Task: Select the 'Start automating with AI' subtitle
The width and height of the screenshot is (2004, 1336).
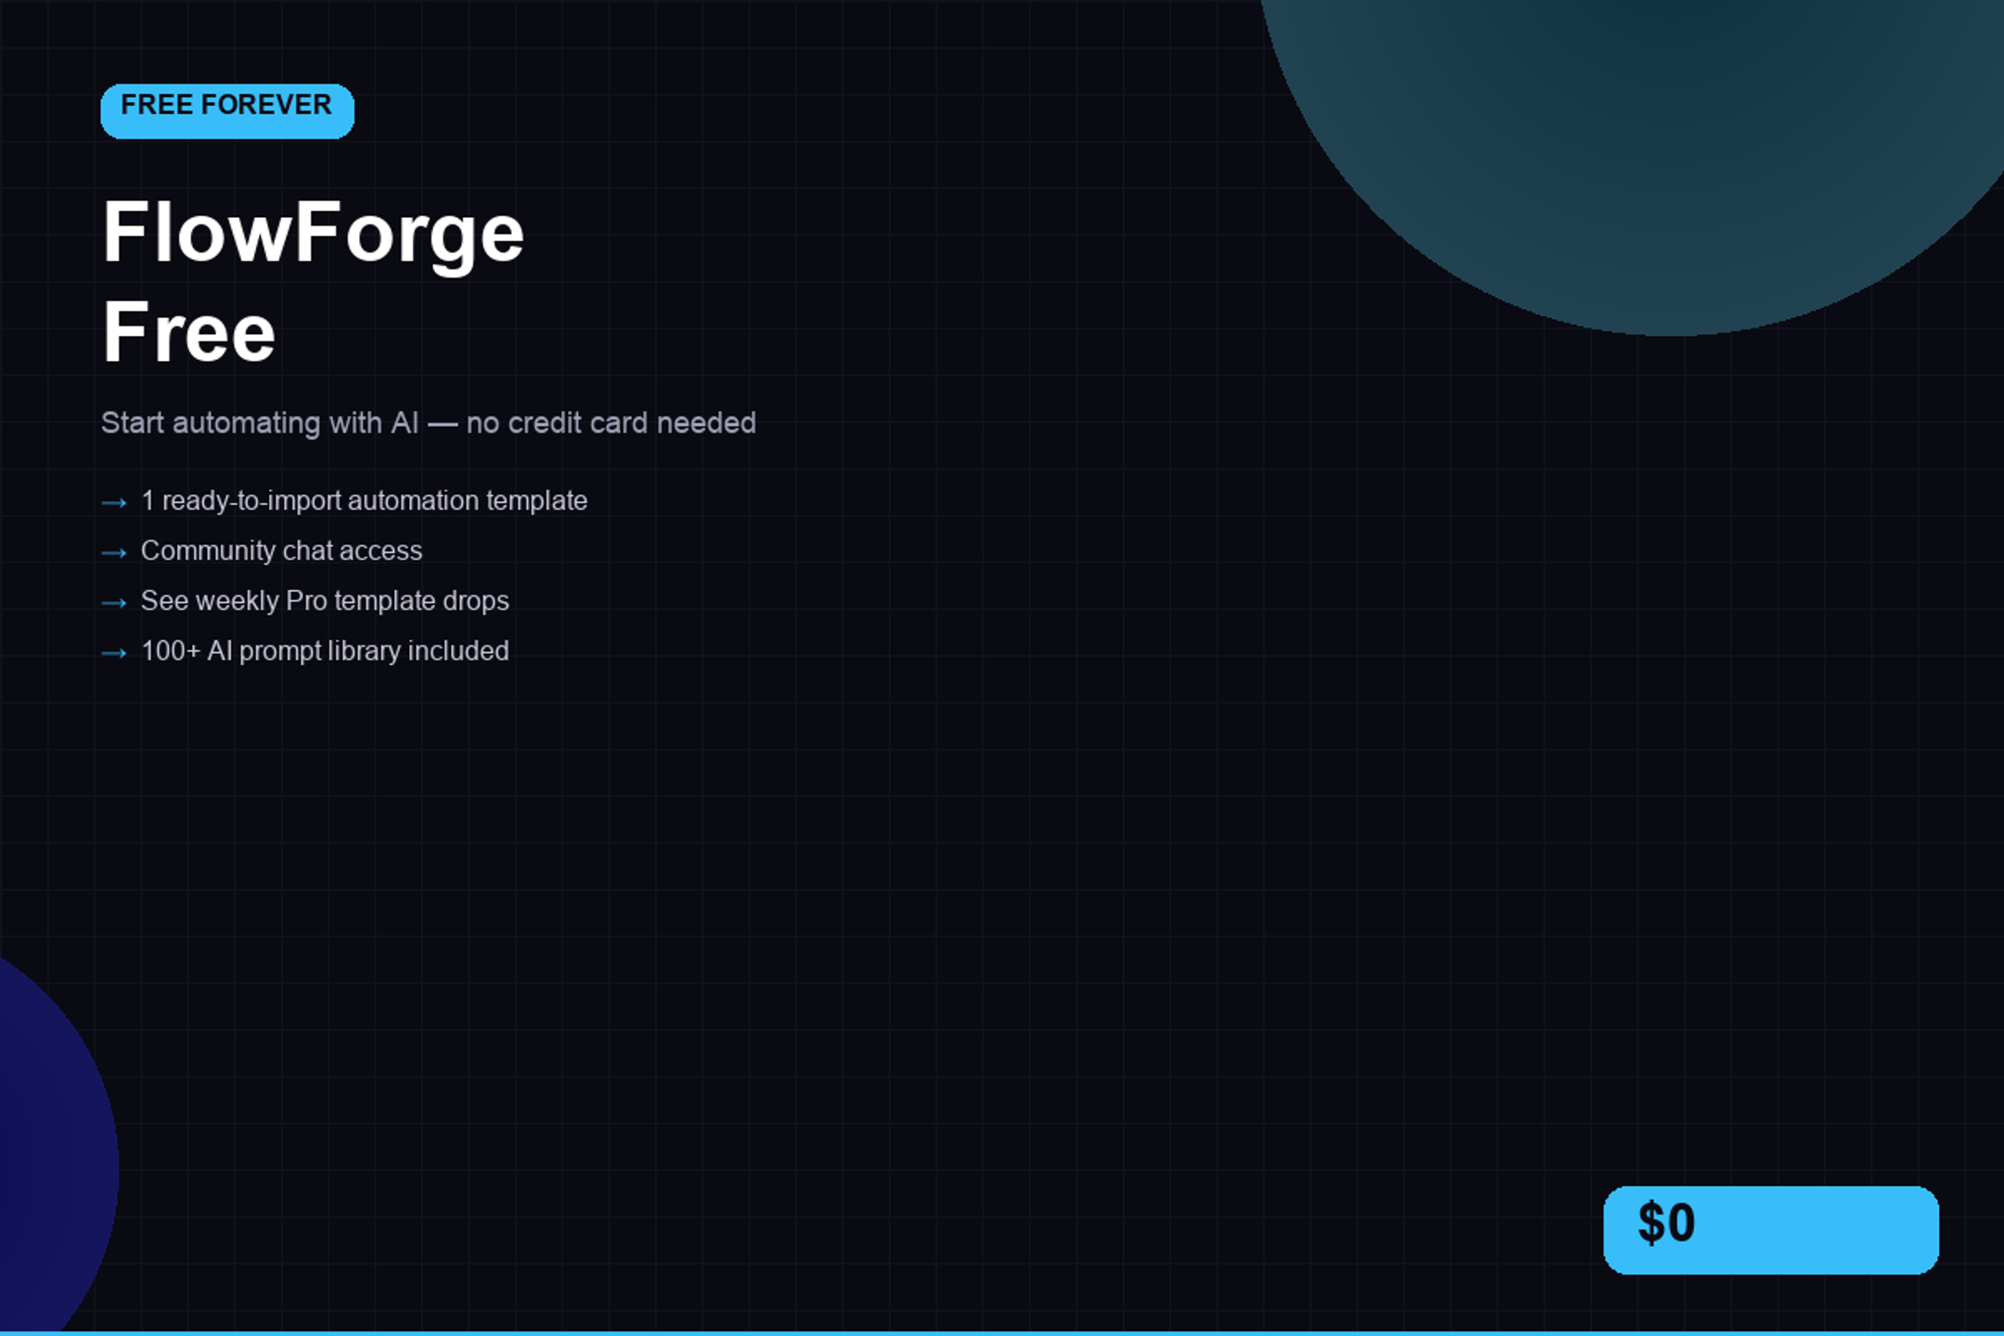Action: point(429,423)
